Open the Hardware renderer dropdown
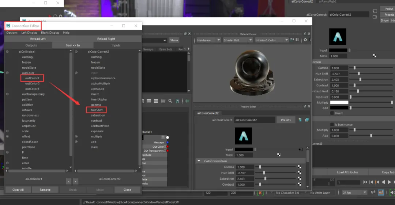The width and height of the screenshot is (395, 205). pyautogui.click(x=208, y=40)
